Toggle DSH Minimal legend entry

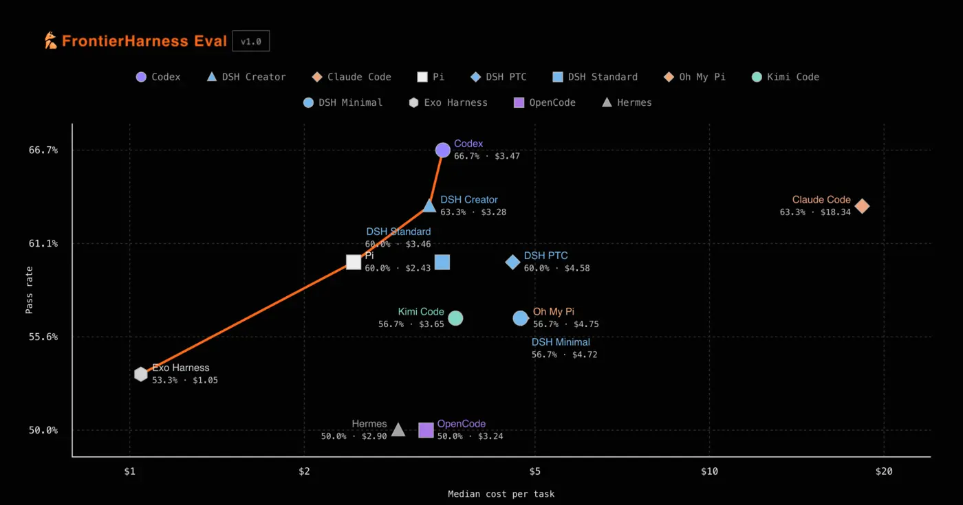343,102
